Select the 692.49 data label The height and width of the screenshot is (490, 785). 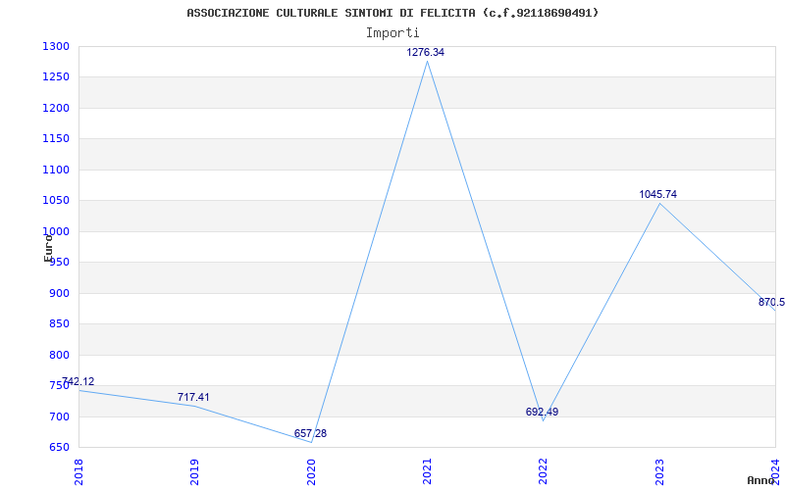point(542,413)
